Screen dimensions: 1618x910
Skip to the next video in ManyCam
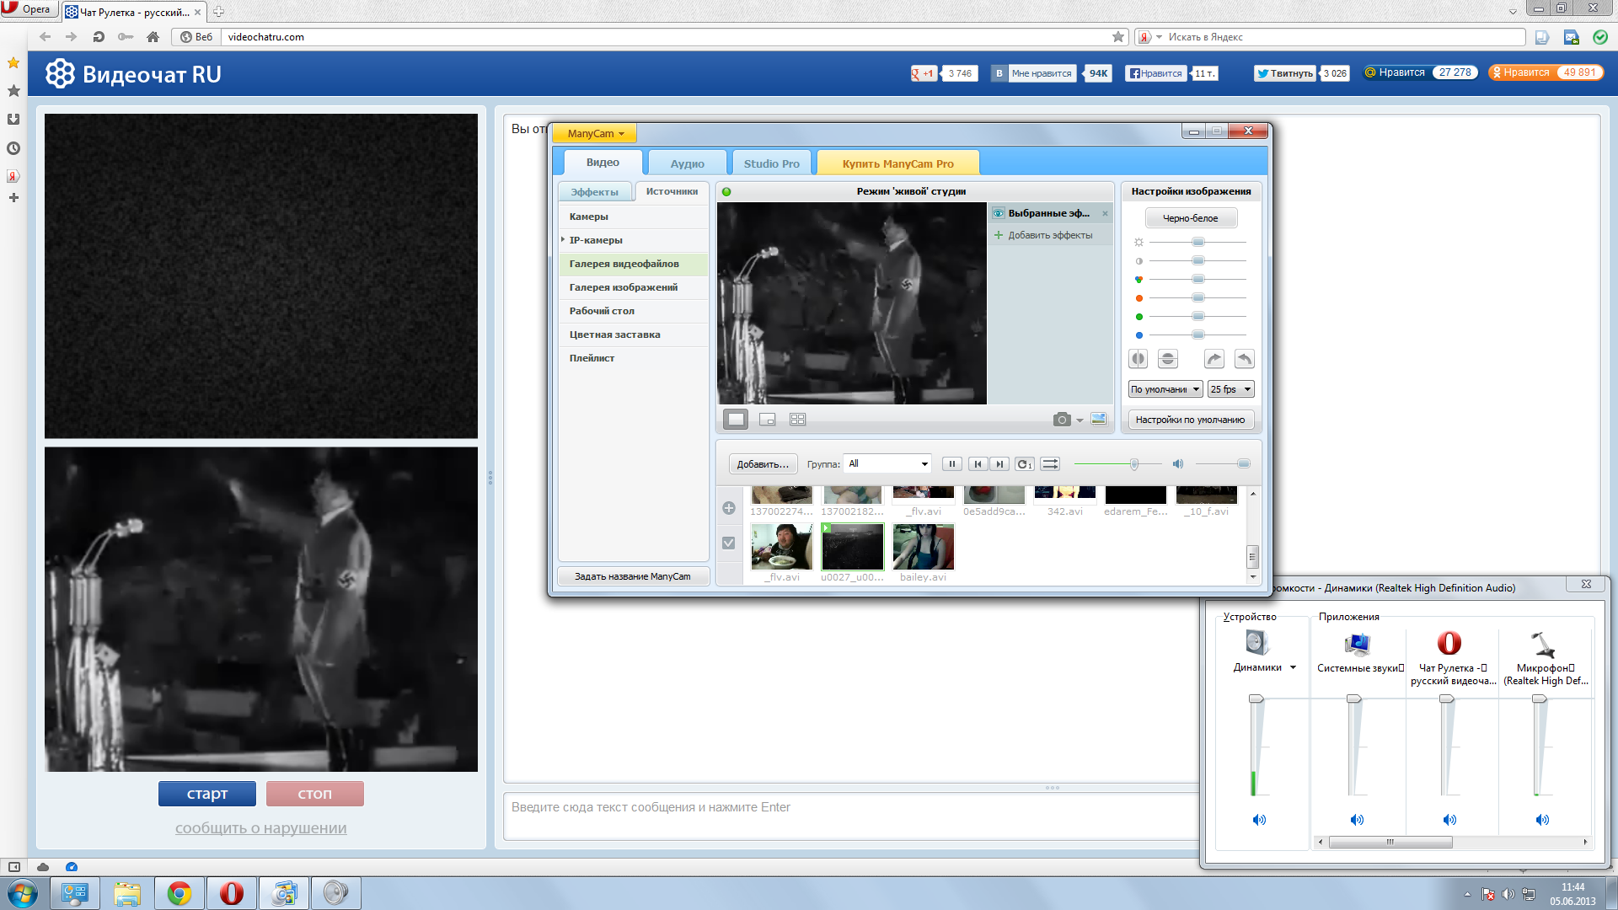click(999, 464)
